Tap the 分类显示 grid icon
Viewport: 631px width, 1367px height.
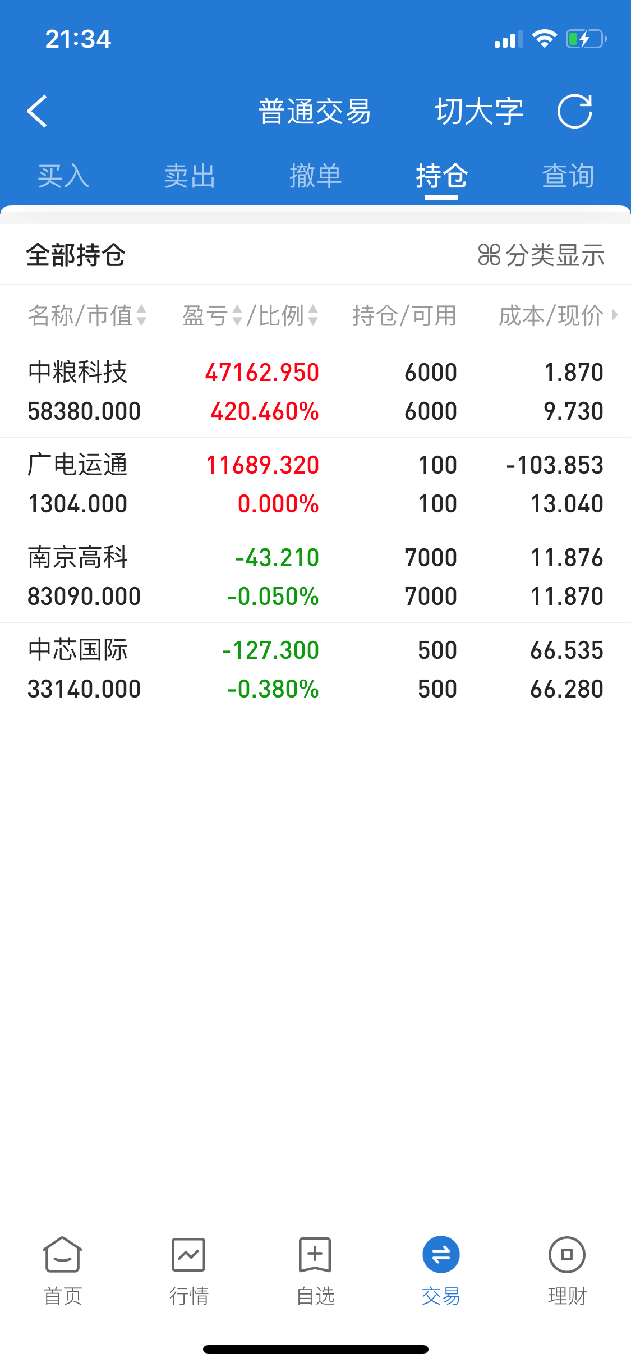(x=489, y=255)
